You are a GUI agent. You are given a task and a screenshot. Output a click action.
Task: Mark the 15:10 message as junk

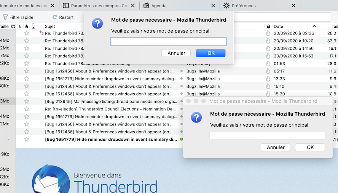[x=268, y=86]
